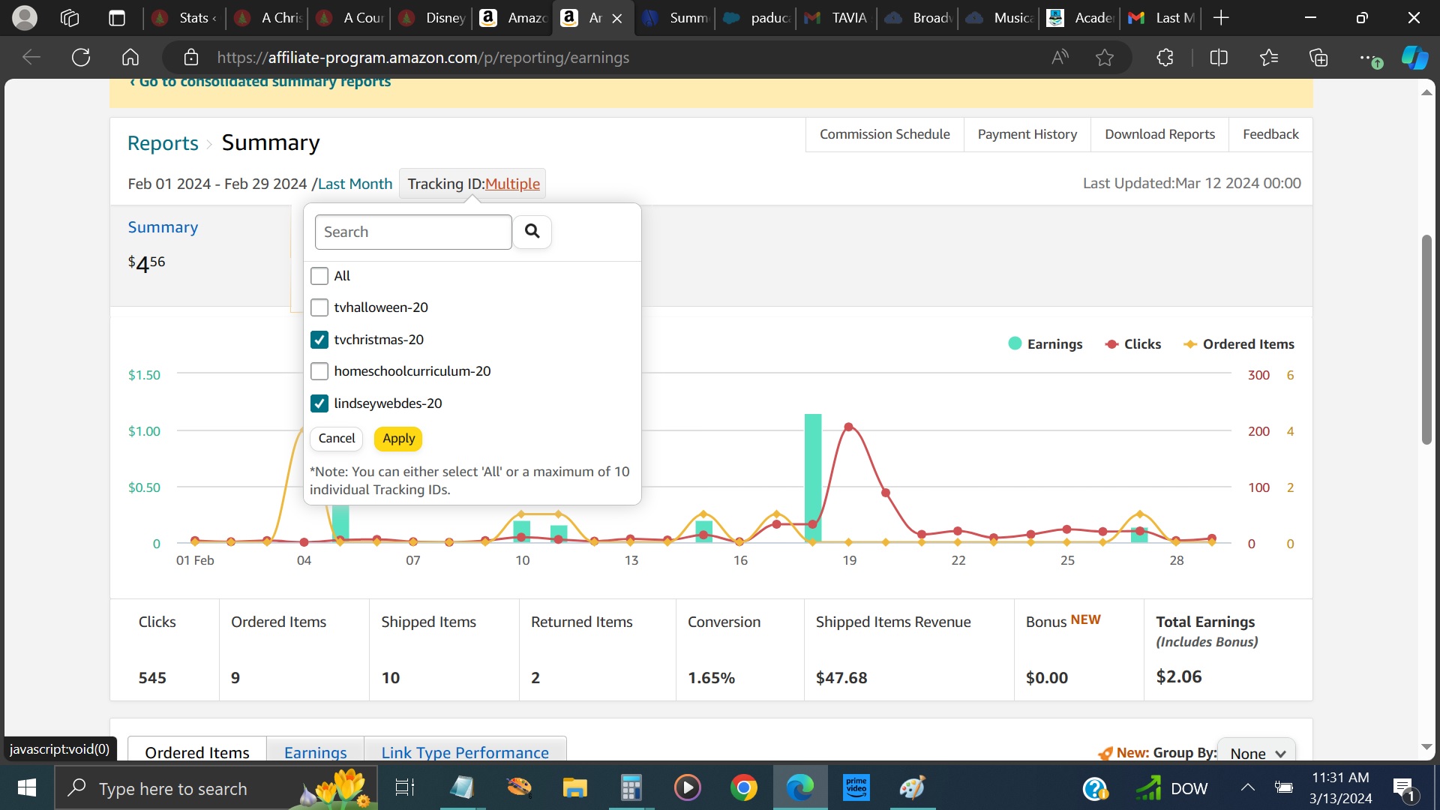
Task: Open the Windows Start menu
Action: (27, 787)
